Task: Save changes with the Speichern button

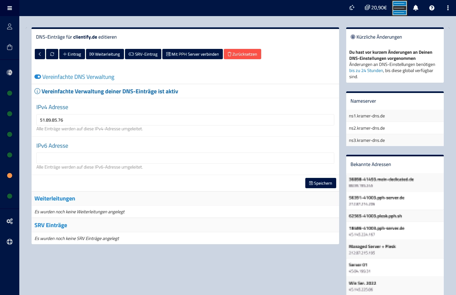Action: coord(320,183)
